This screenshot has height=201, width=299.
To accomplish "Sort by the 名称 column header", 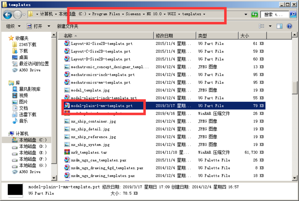I will point(106,36).
